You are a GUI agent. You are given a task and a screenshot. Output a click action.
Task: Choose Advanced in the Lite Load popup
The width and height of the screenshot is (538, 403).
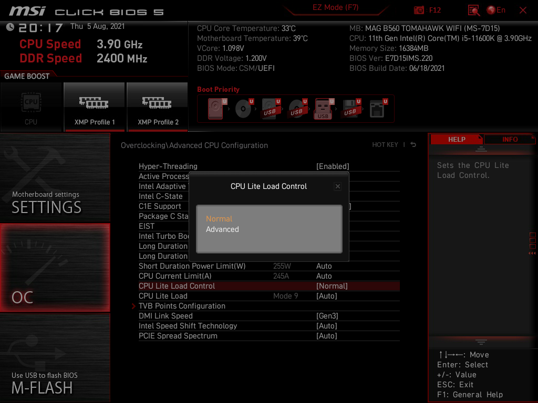point(222,229)
